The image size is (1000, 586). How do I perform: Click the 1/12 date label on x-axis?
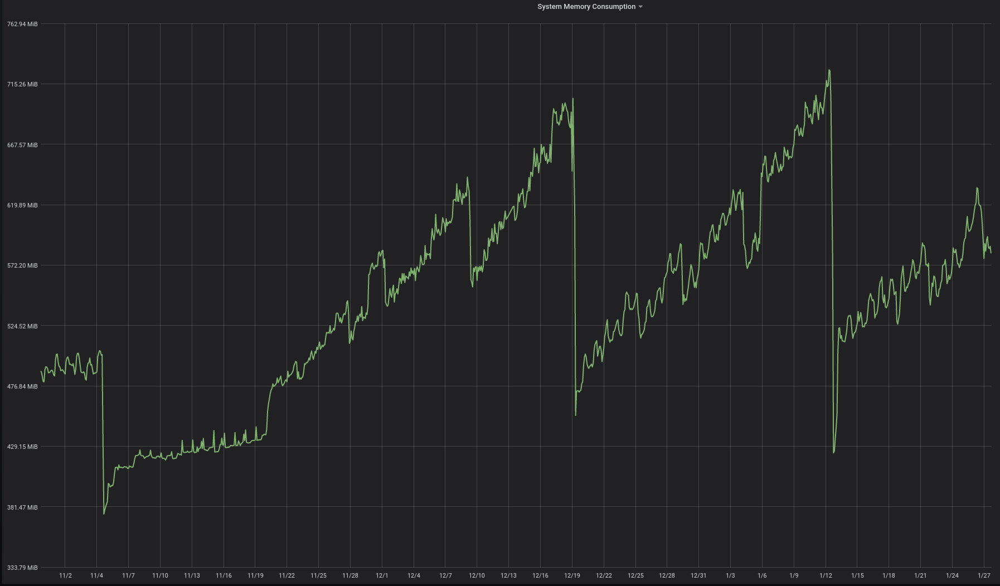[x=826, y=575]
